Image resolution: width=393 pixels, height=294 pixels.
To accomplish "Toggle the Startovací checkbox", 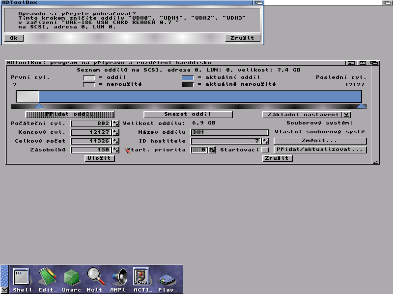I will (x=265, y=149).
